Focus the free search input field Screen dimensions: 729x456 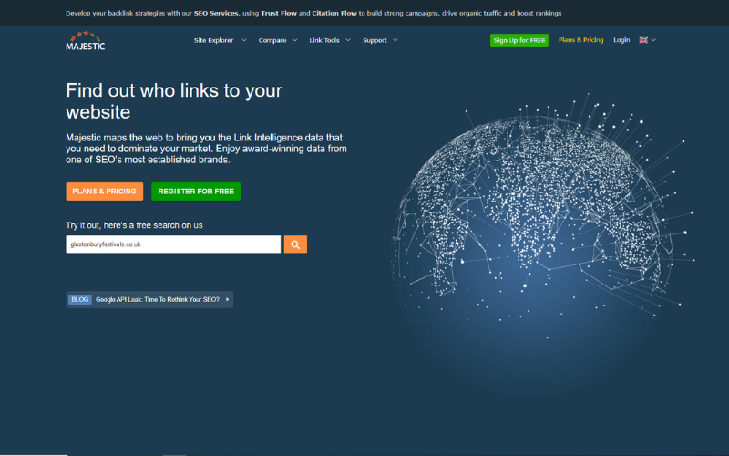[x=173, y=244]
